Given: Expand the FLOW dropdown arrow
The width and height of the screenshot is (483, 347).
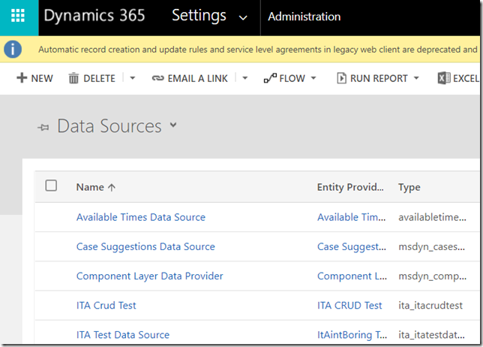Looking at the screenshot, I should (313, 78).
